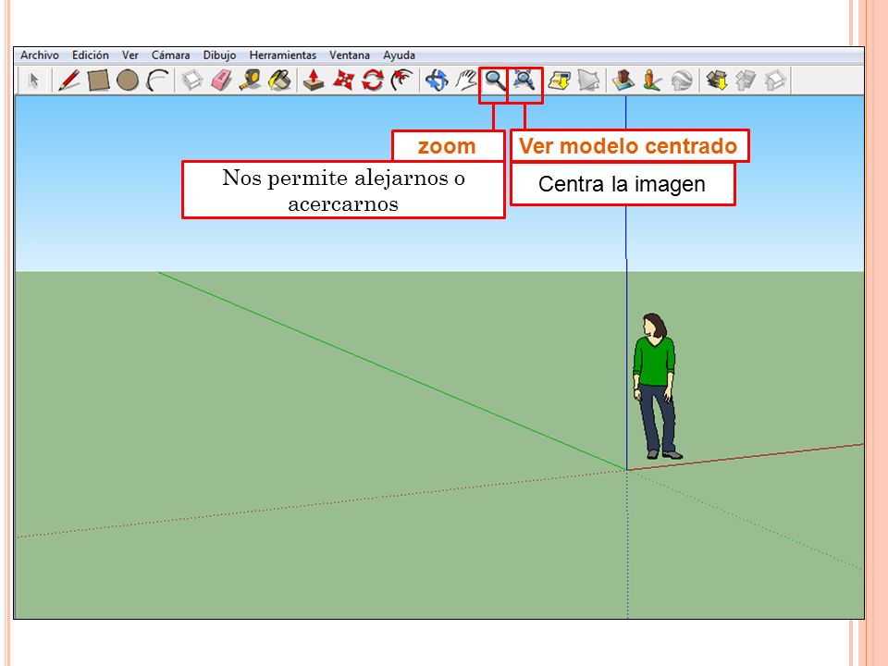Click the Share Component icon
The height and width of the screenshot is (666, 888).
pos(775,80)
